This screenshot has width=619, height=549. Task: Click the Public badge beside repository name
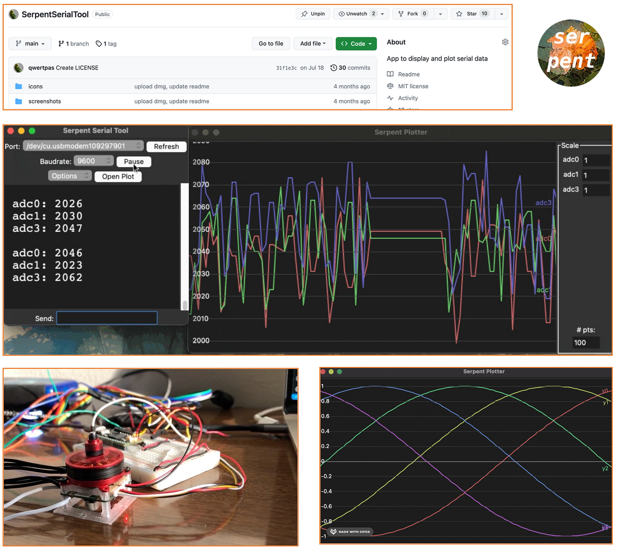[102, 14]
